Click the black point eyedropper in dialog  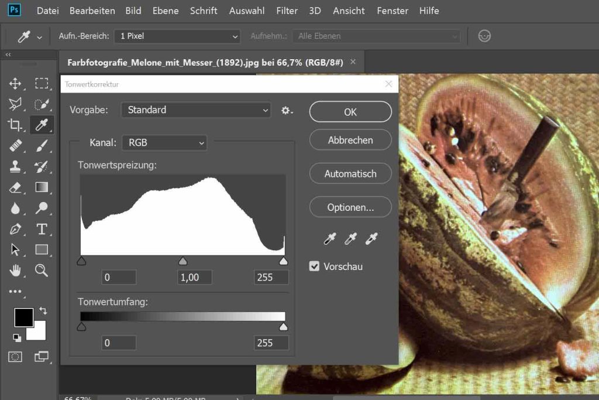click(x=330, y=238)
